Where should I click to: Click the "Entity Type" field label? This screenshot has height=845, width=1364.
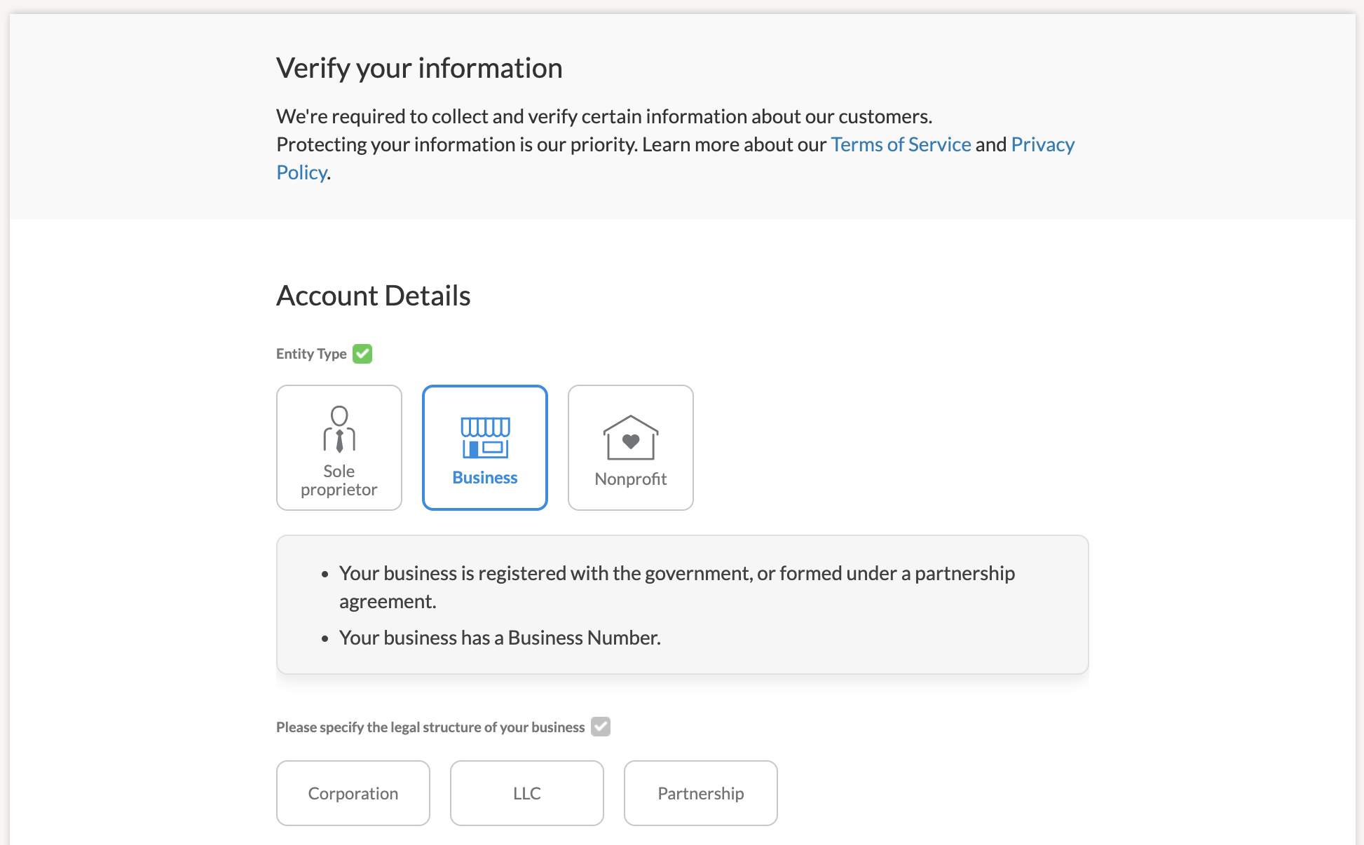coord(311,354)
